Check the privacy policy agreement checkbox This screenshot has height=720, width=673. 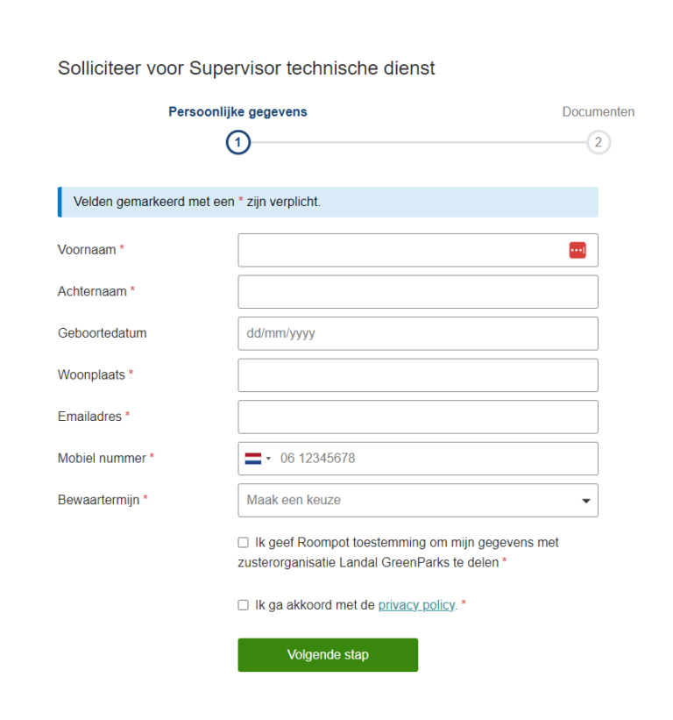point(243,604)
